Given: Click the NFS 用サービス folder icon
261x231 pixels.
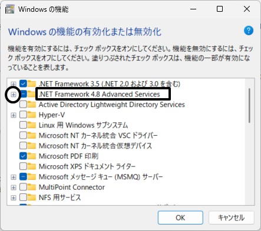Looking at the screenshot, I should (32, 197).
